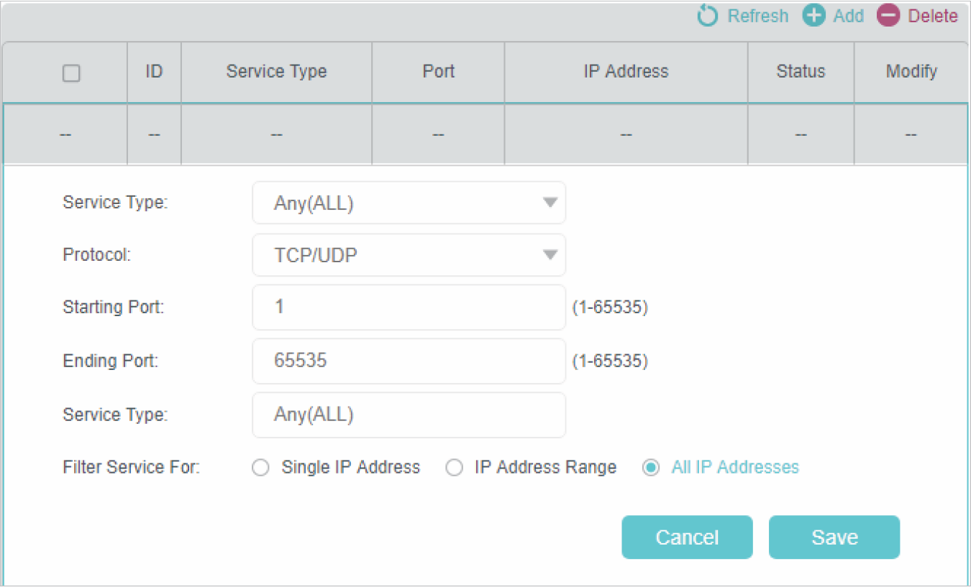Image resolution: width=971 pixels, height=587 pixels.
Task: Select the Single IP Address radio option
Action: coord(261,468)
